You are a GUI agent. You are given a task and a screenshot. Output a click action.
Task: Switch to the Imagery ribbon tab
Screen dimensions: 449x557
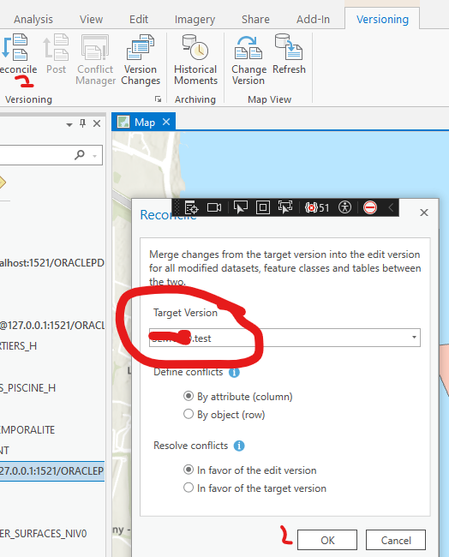(195, 19)
